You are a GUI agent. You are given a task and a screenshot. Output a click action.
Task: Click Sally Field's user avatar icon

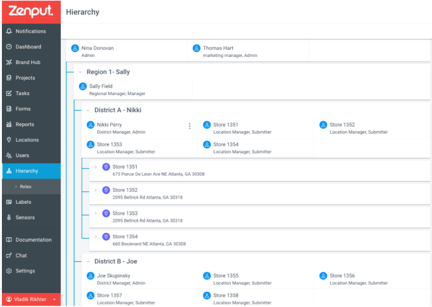tap(83, 86)
